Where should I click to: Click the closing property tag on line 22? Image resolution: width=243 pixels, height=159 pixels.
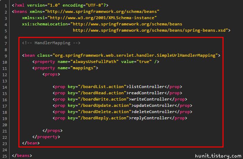pos(46,137)
